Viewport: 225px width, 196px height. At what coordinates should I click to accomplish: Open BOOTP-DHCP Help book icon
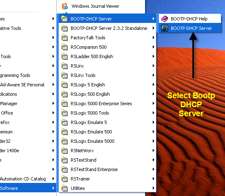(x=165, y=19)
